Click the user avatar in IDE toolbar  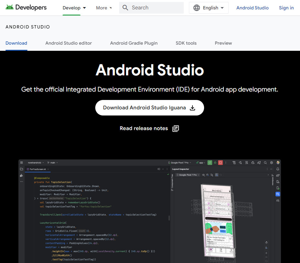pyautogui.click(x=278, y=162)
